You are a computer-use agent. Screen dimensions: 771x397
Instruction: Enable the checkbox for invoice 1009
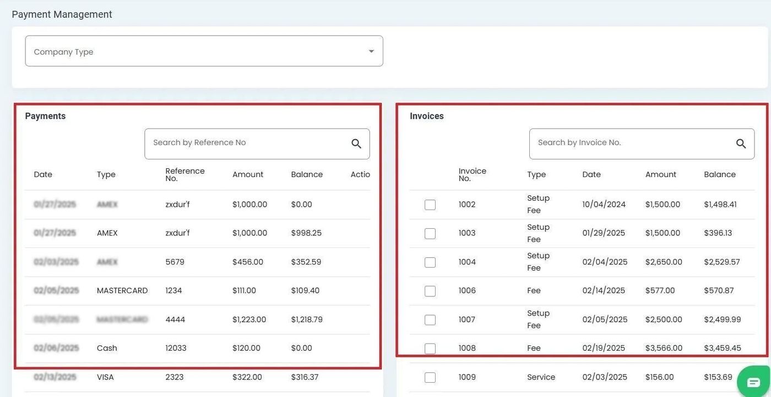pyautogui.click(x=430, y=378)
